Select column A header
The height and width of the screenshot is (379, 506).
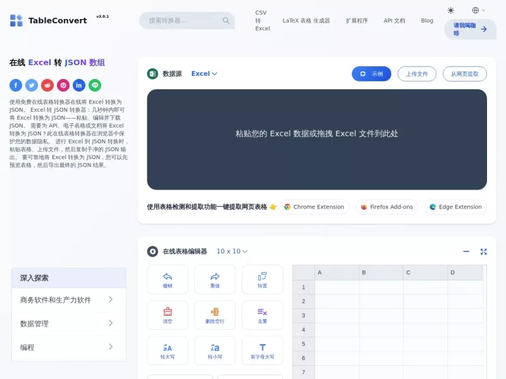tap(336, 273)
